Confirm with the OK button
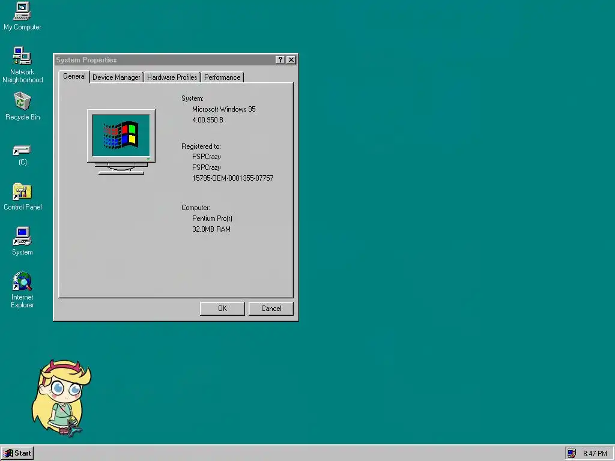The image size is (615, 461). 222,309
